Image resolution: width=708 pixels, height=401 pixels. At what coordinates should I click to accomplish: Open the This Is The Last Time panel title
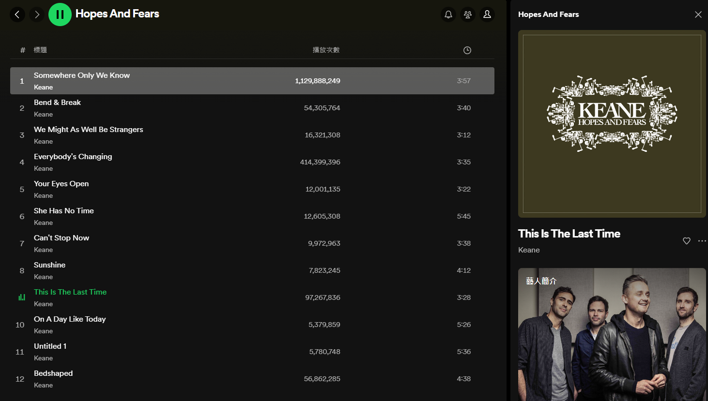[x=569, y=234]
